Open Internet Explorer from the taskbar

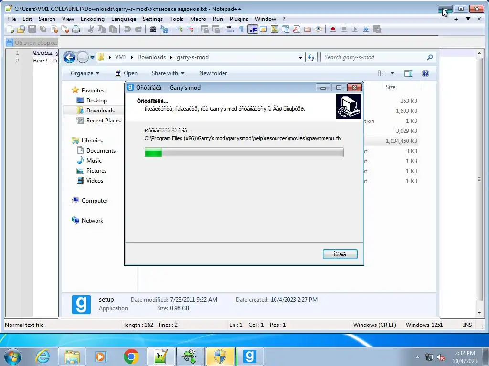pyautogui.click(x=43, y=356)
